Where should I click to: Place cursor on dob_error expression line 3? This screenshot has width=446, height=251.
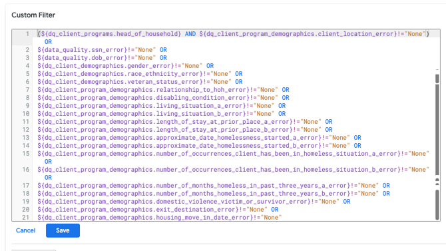click(x=97, y=58)
